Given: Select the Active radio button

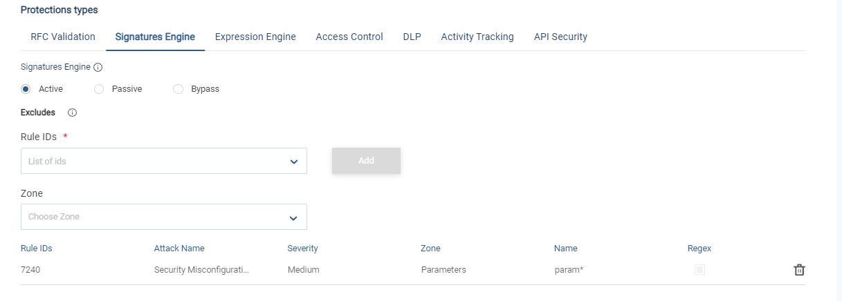Looking at the screenshot, I should [x=26, y=89].
